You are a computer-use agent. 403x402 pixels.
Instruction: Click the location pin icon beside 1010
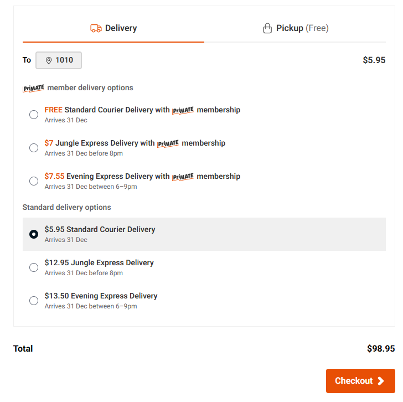click(x=49, y=60)
